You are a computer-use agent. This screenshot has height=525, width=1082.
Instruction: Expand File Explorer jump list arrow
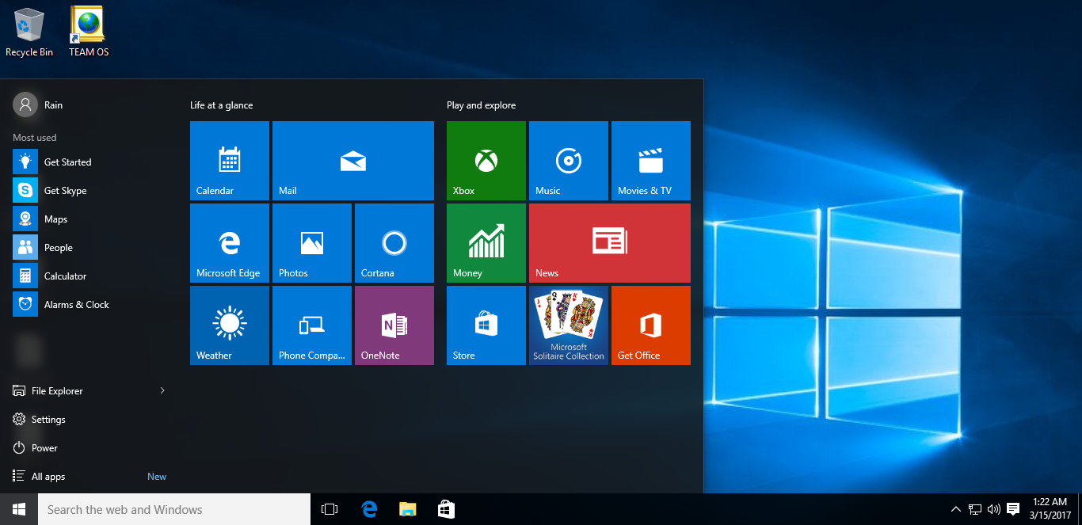coord(162,390)
